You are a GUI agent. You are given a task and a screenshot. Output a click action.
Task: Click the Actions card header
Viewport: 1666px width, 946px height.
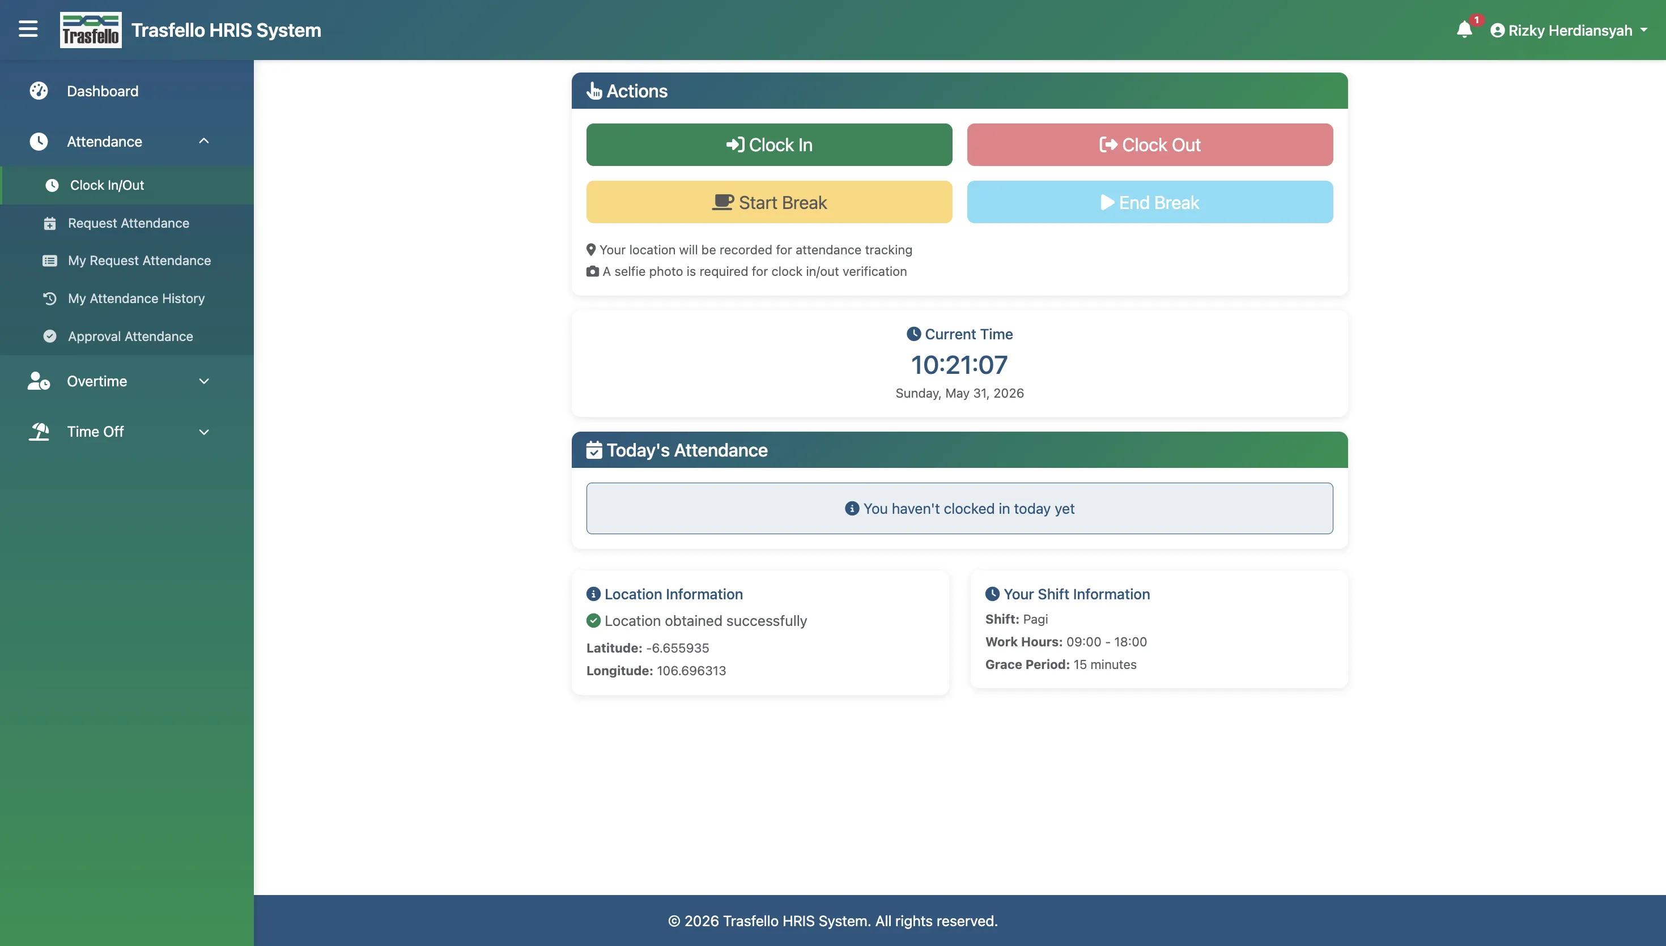(959, 90)
